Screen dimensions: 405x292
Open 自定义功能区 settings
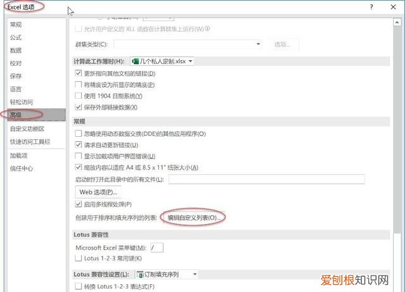pos(27,129)
